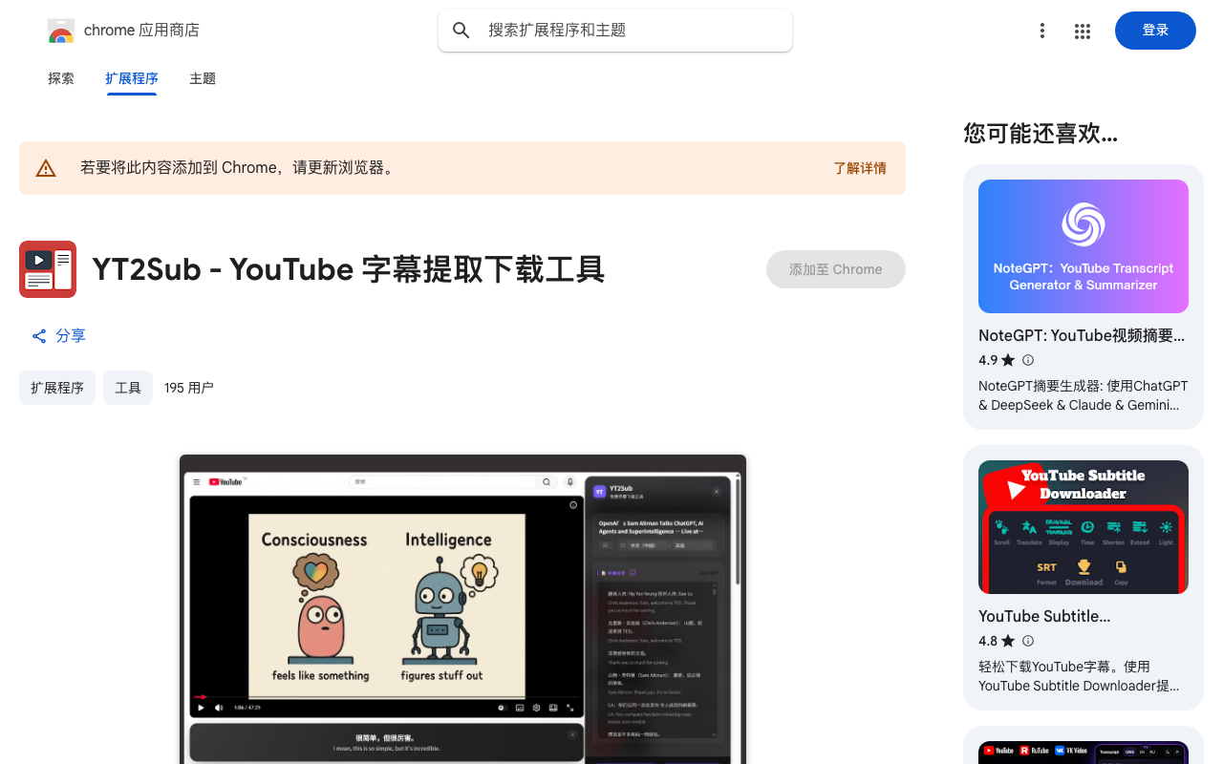Open the 了解详情 learn more link
This screenshot has width=1223, height=764.
[x=860, y=168]
